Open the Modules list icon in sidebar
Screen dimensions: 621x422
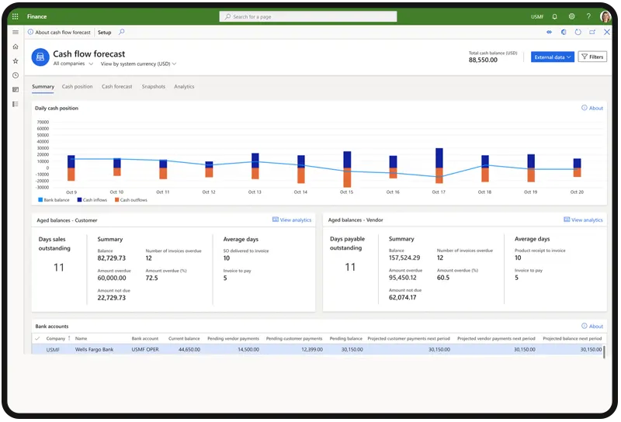pyautogui.click(x=16, y=104)
